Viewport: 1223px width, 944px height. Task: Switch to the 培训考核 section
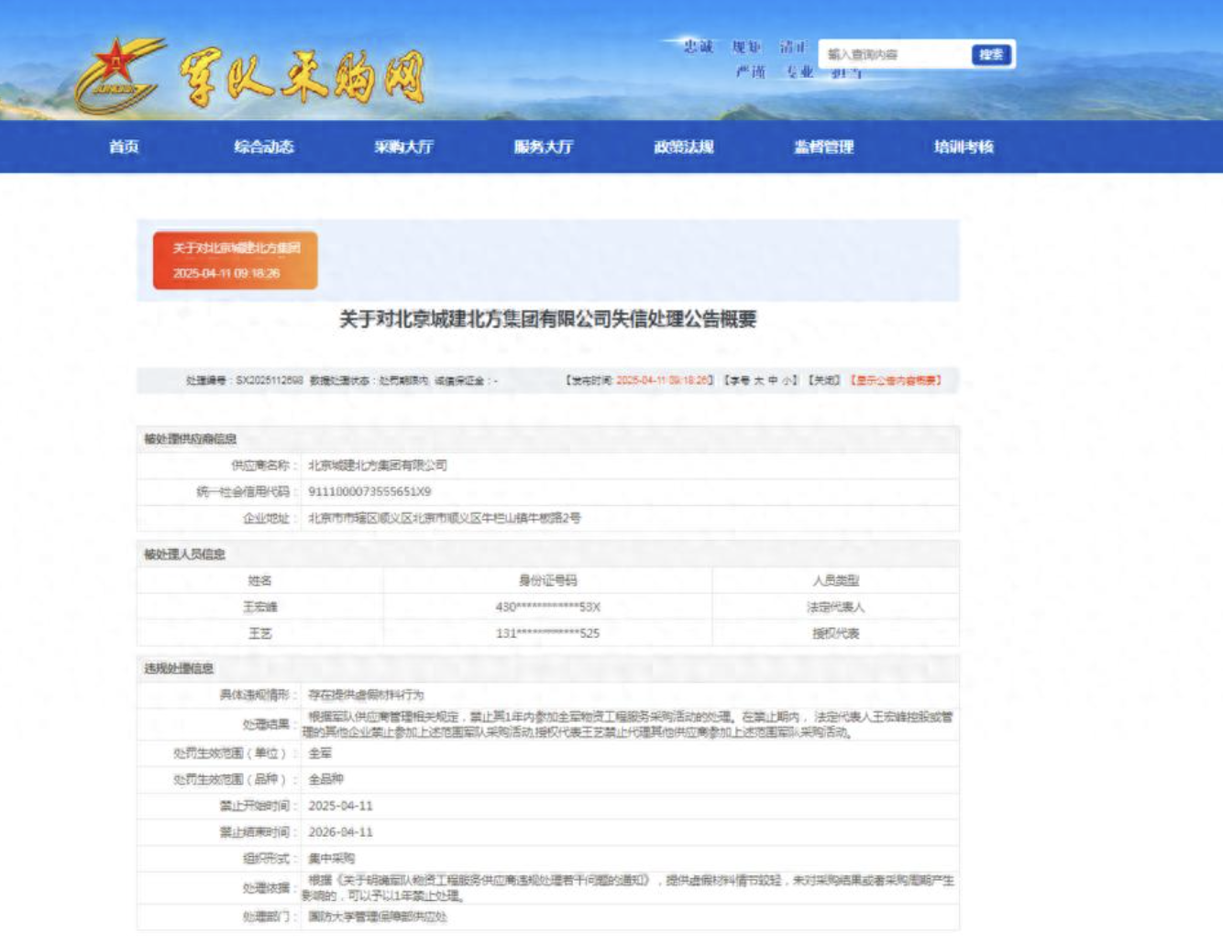point(964,147)
